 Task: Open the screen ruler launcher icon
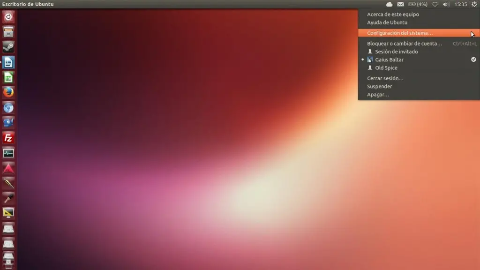(8, 213)
